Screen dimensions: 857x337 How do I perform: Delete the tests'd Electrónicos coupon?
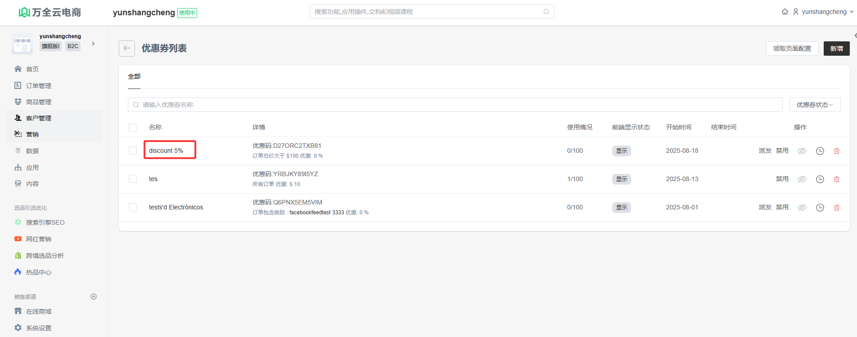[x=837, y=208]
